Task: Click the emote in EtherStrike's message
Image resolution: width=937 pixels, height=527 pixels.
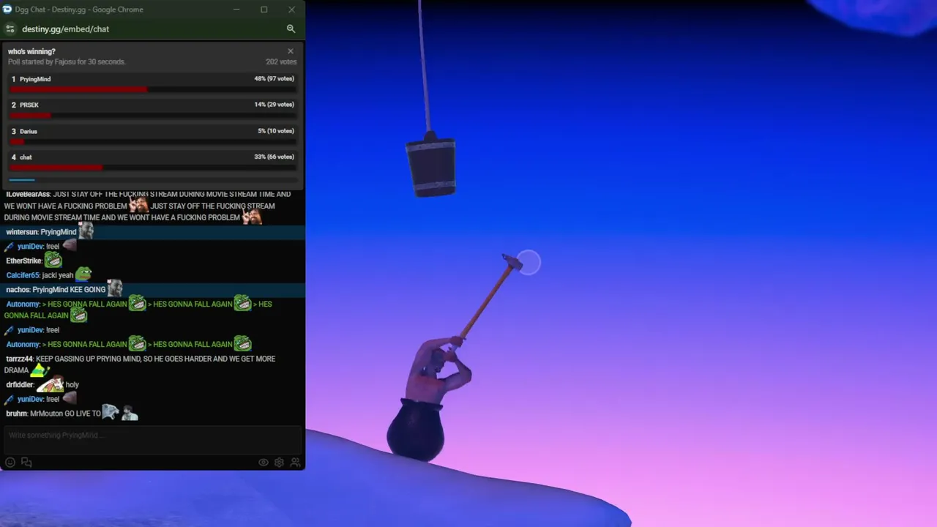Action: [x=53, y=259]
